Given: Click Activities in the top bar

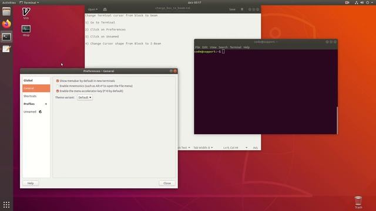Looking at the screenshot, I should [9, 2].
